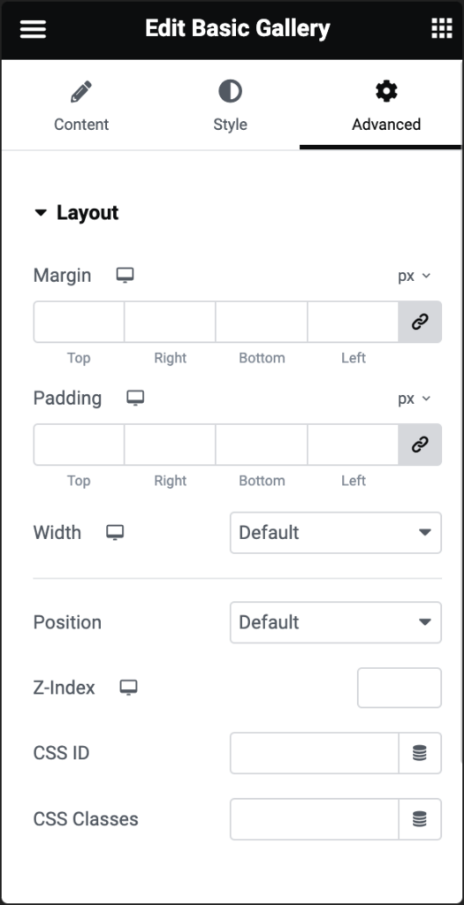
Task: Click the Width responsive device icon
Action: pos(115,533)
